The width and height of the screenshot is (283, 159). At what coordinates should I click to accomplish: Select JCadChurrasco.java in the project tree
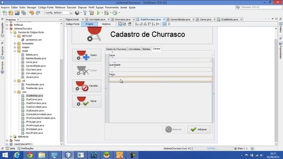pyautogui.click(x=36, y=103)
